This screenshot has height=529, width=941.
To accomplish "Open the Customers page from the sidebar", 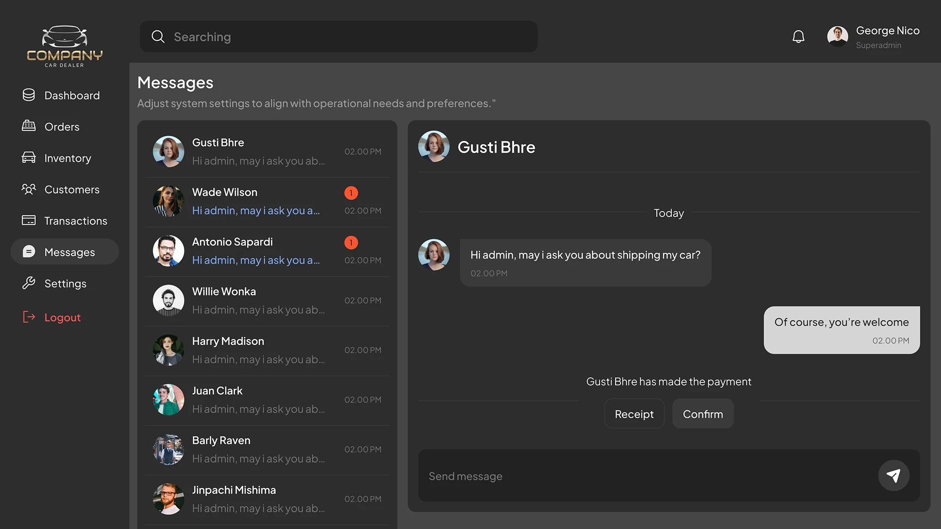I will [x=72, y=190].
